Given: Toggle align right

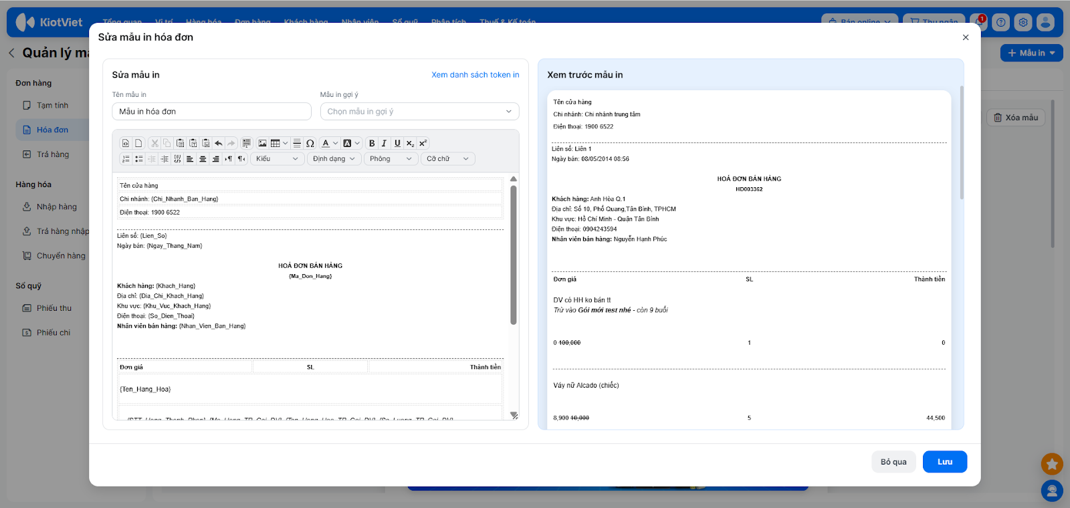Looking at the screenshot, I should [x=215, y=158].
